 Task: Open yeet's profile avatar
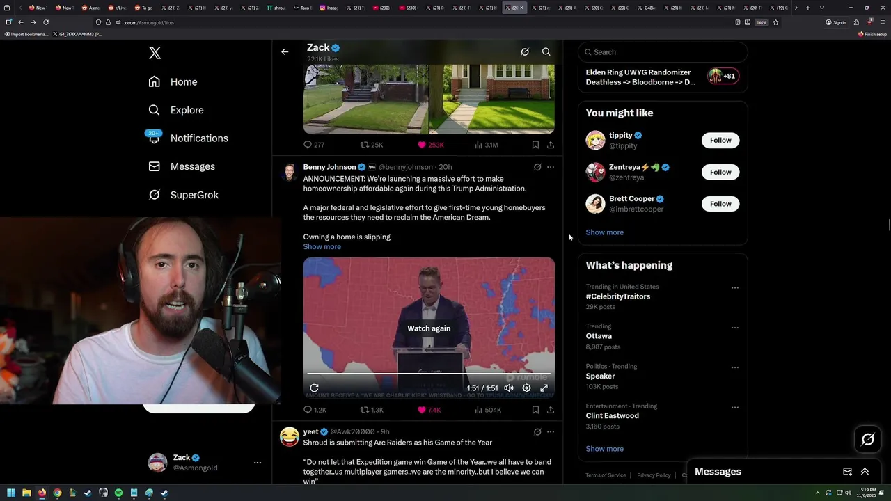(290, 436)
